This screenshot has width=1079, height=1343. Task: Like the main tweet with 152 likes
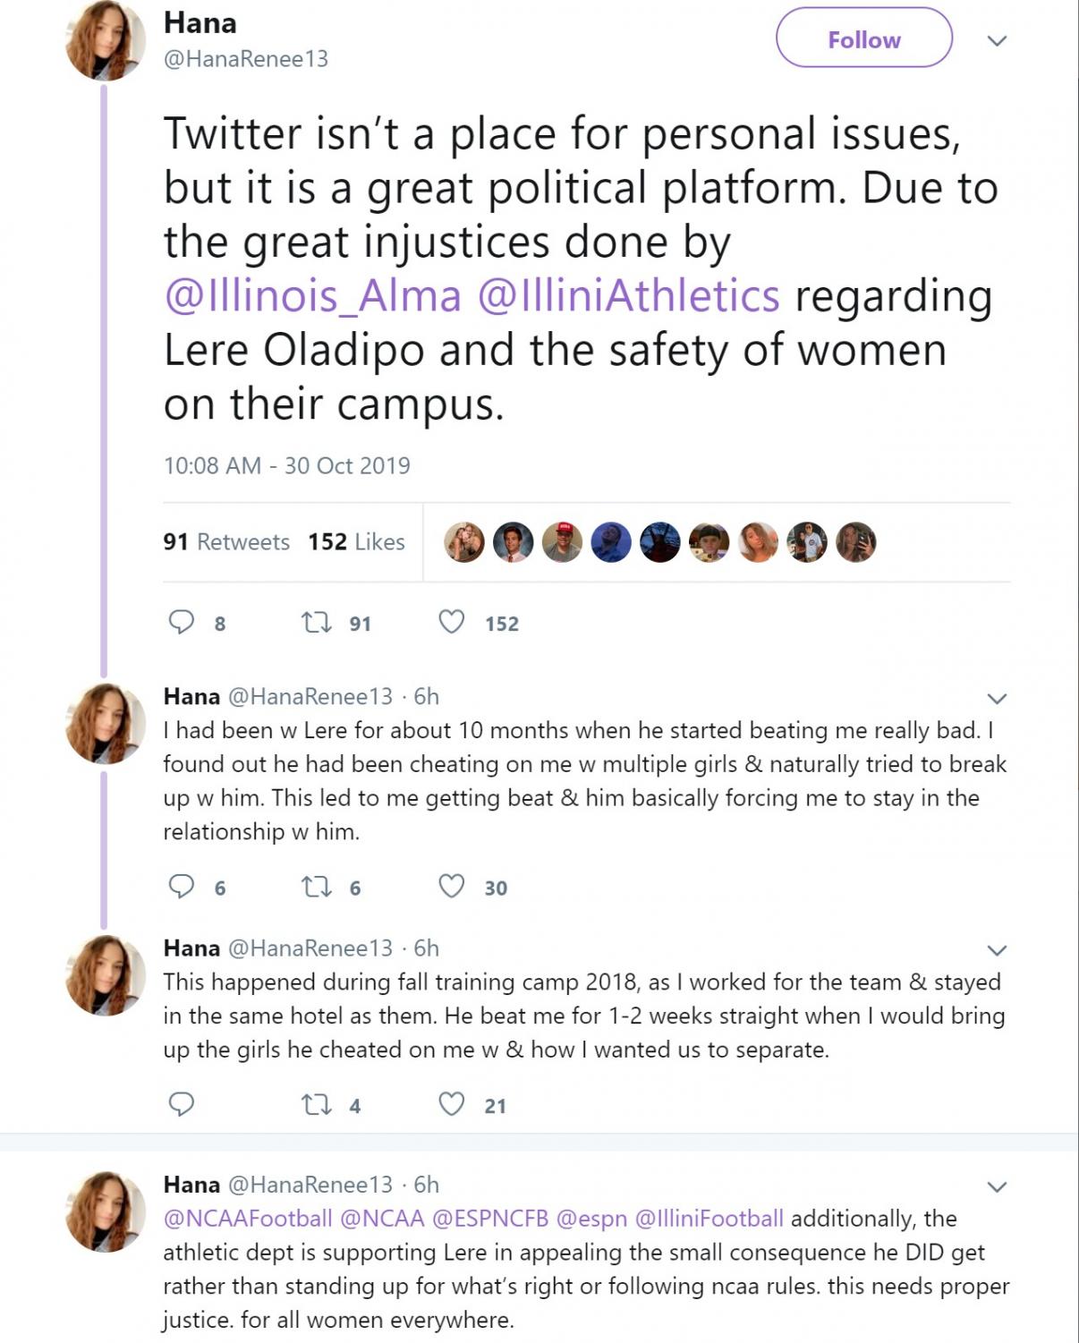[x=452, y=622]
